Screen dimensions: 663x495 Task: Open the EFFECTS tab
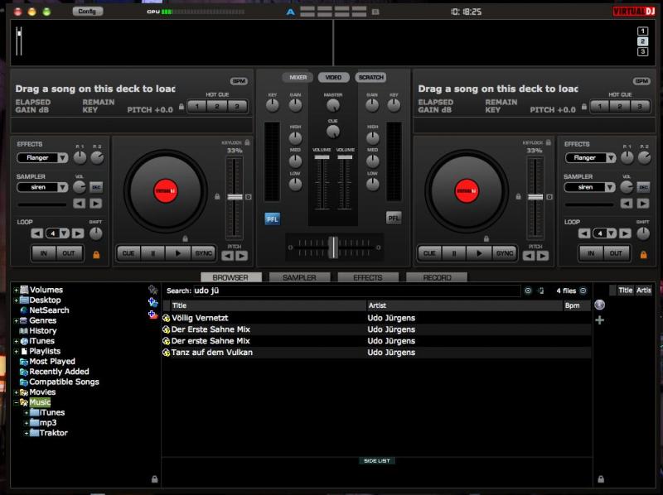[368, 277]
